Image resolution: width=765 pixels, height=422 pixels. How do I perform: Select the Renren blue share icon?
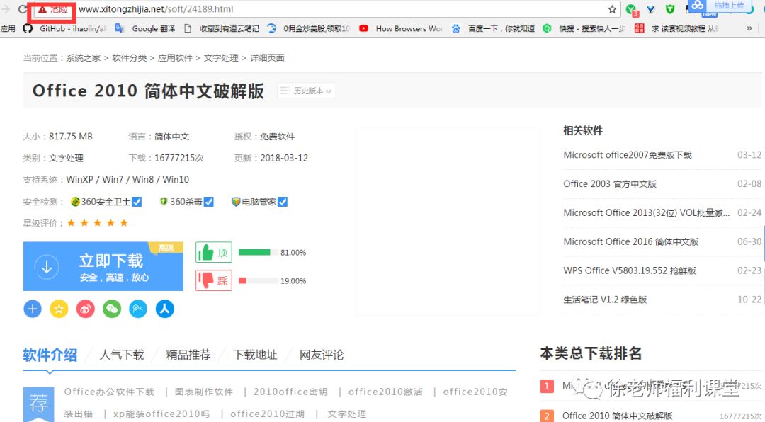click(x=164, y=309)
